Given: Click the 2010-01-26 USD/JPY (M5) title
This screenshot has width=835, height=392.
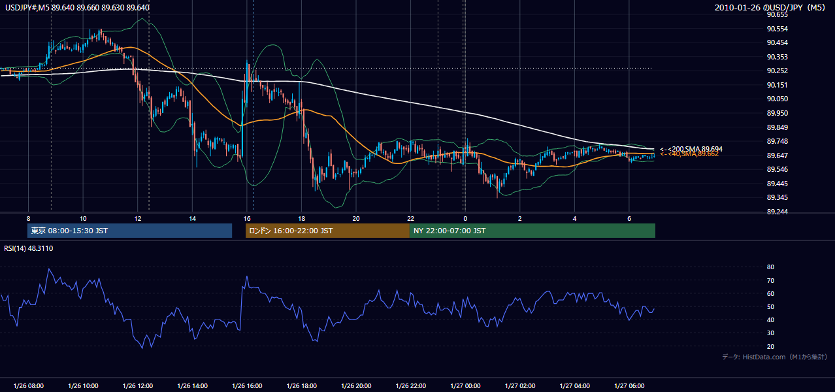Looking at the screenshot, I should click(x=771, y=7).
